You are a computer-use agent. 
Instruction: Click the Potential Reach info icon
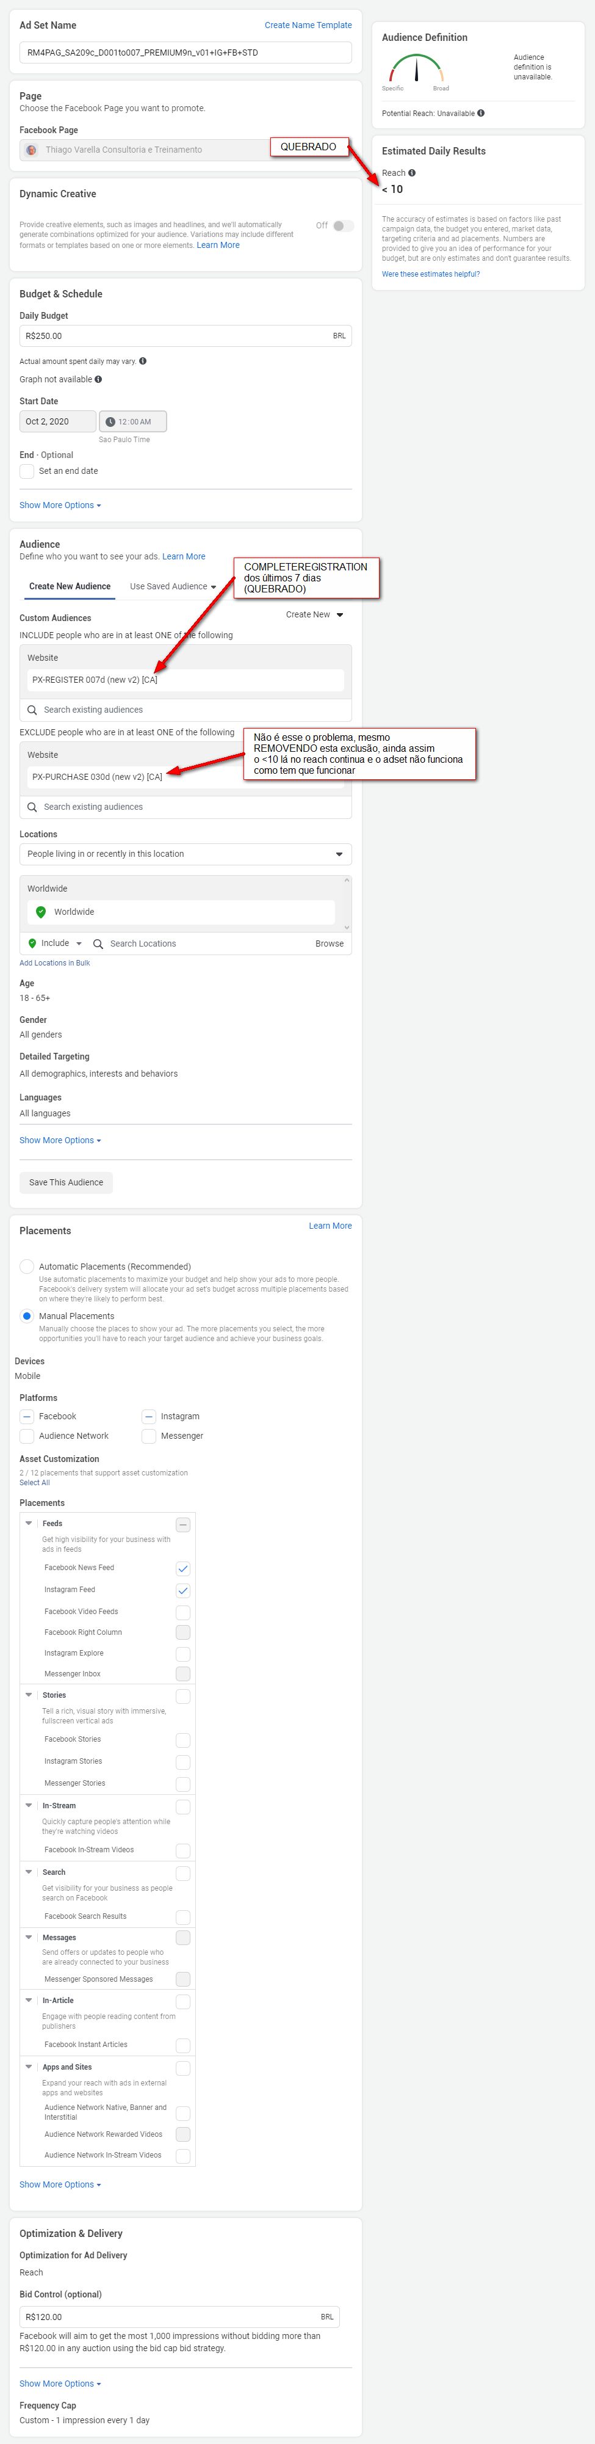point(481,114)
